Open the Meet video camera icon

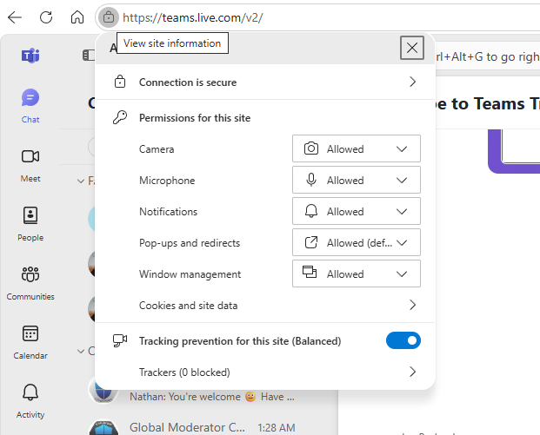[30, 156]
